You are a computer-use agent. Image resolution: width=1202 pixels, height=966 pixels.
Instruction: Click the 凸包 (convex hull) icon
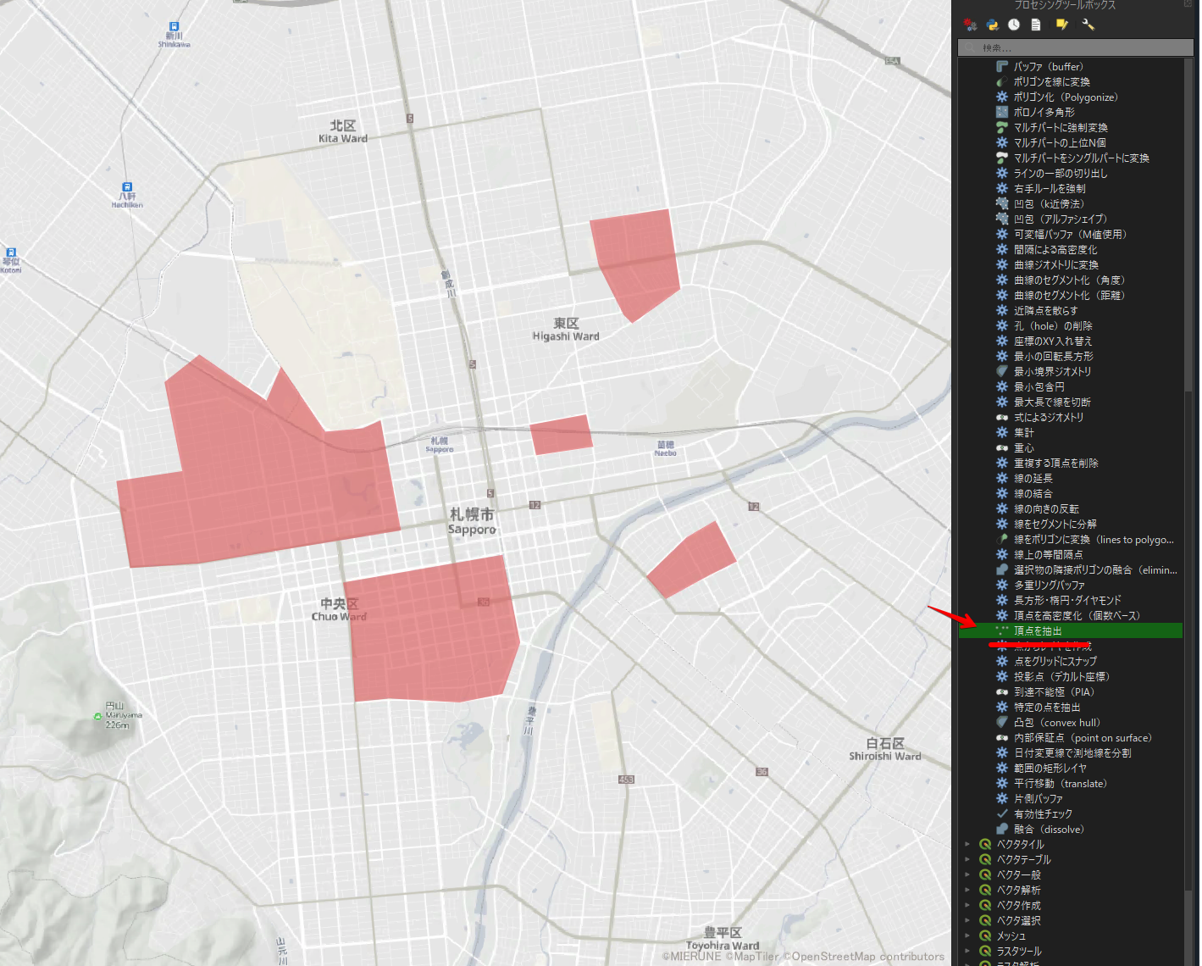pos(1002,723)
